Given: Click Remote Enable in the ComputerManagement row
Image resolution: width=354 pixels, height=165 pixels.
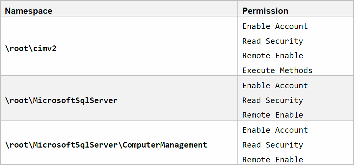Looking at the screenshot, I should 273,160.
